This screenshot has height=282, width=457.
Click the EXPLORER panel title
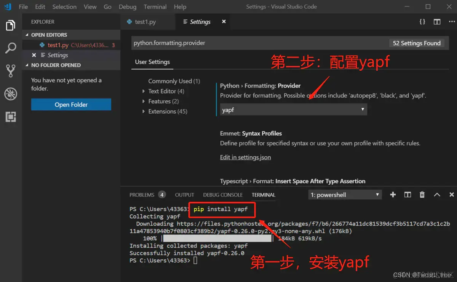pos(43,22)
